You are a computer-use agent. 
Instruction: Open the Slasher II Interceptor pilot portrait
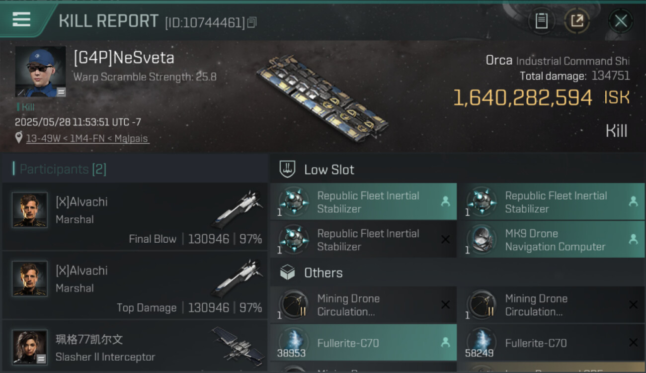pos(30,346)
